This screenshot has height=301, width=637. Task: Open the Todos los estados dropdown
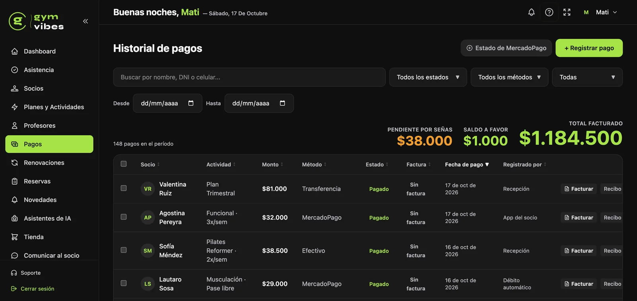pos(428,77)
